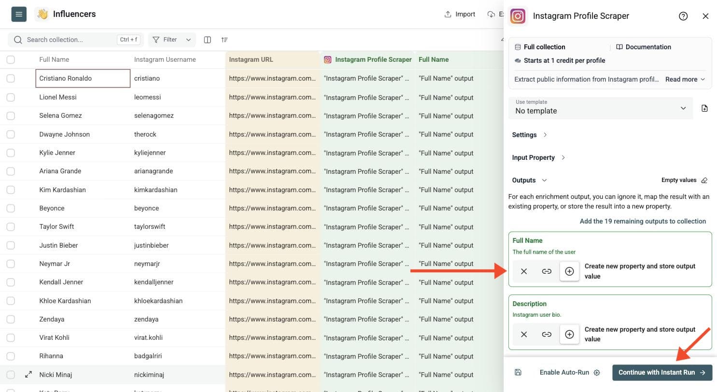Click Continue with Instant Run button
Image resolution: width=717 pixels, height=392 pixels.
[x=662, y=372]
